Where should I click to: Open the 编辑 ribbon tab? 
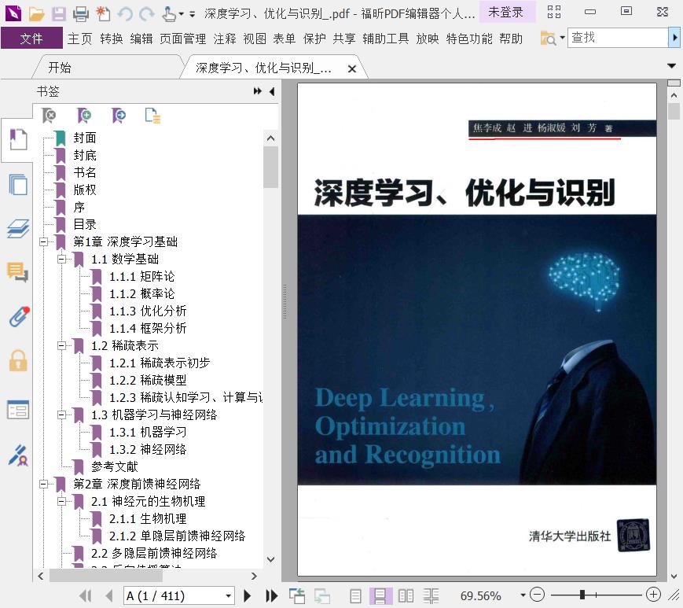141,39
